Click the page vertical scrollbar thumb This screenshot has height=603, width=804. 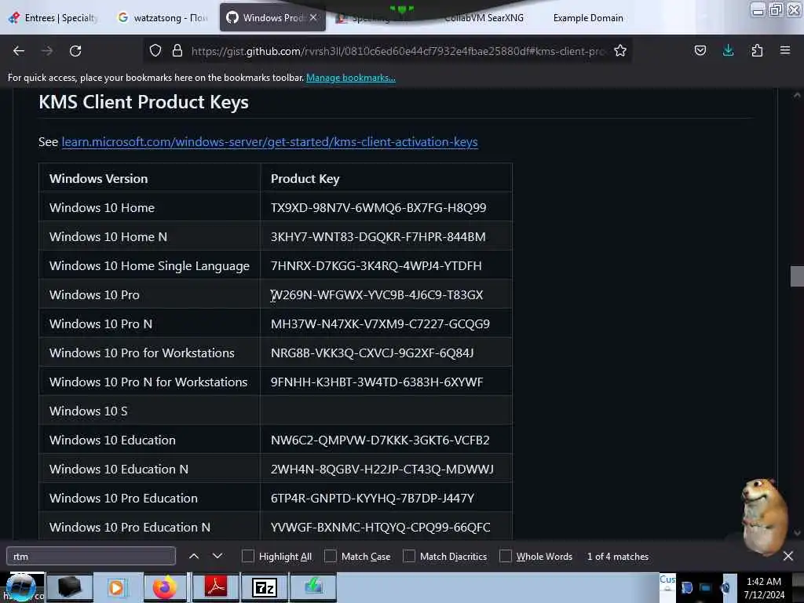(797, 276)
